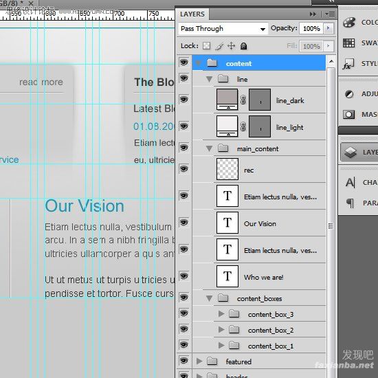
Task: Enable lock image pixels brush icon
Action: click(x=219, y=46)
